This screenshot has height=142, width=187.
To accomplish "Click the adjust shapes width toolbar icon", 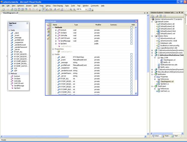I will click(62, 9).
